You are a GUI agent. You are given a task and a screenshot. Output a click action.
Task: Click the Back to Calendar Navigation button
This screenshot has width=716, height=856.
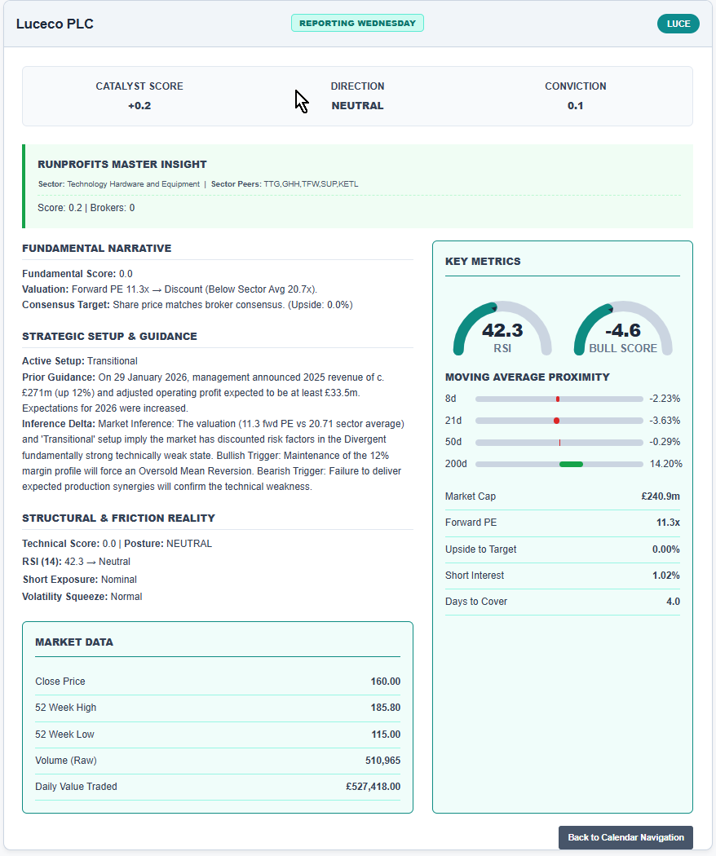625,837
